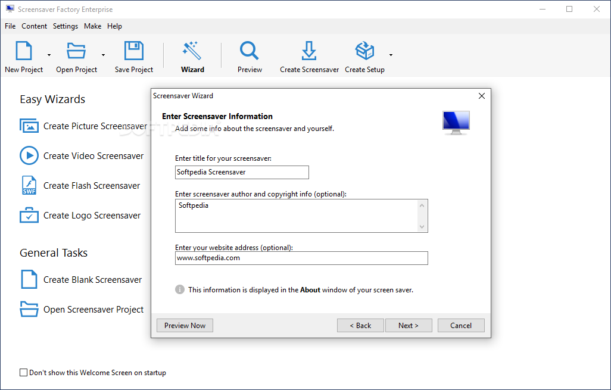Click the author box scroll down arrow
Screen dimensions: 611x390
[422, 226]
